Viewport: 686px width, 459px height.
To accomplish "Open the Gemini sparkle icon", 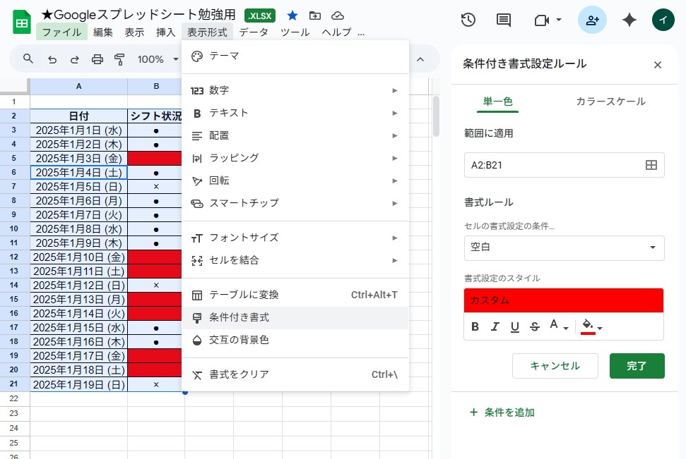I will tap(629, 20).
